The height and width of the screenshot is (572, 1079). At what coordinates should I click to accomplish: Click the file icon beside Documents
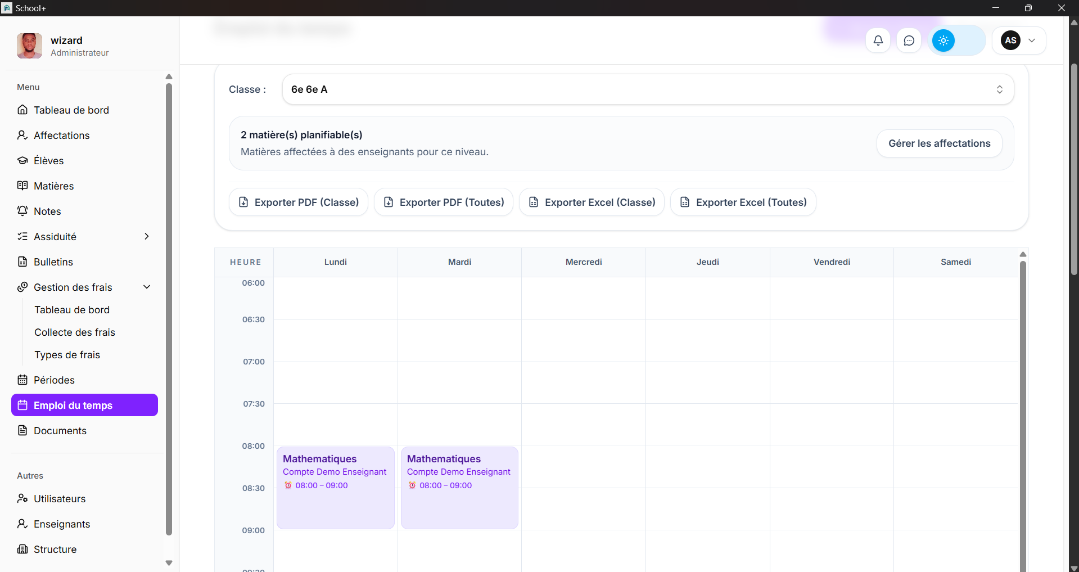point(22,430)
